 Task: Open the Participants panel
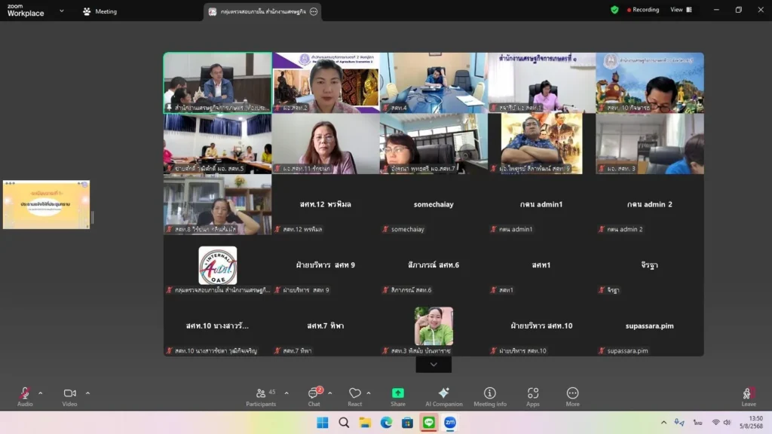coord(261,396)
